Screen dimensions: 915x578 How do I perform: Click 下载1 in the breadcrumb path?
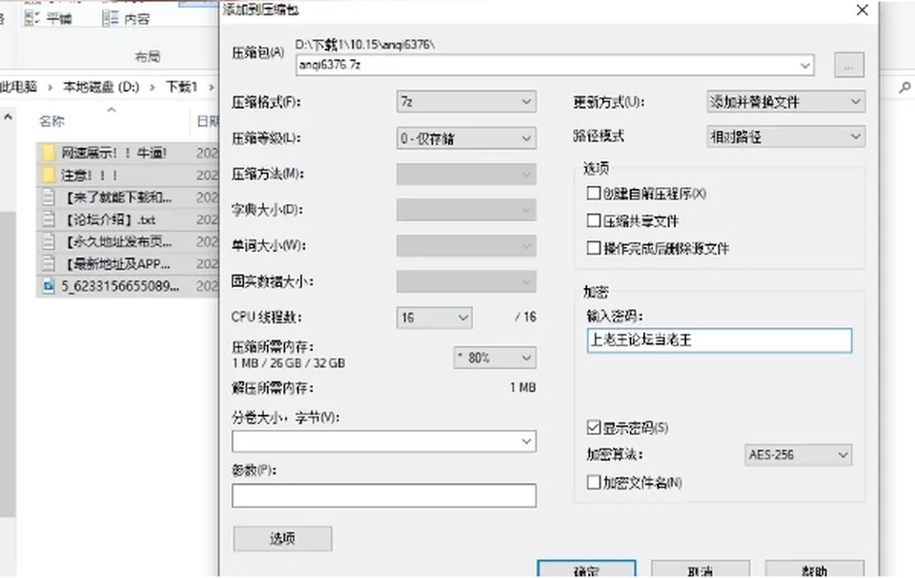pos(181,88)
